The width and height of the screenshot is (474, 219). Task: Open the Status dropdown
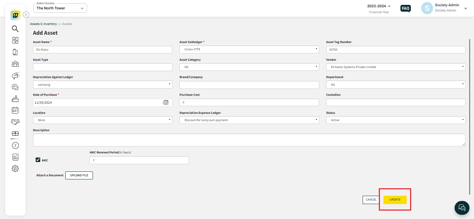coord(396,120)
